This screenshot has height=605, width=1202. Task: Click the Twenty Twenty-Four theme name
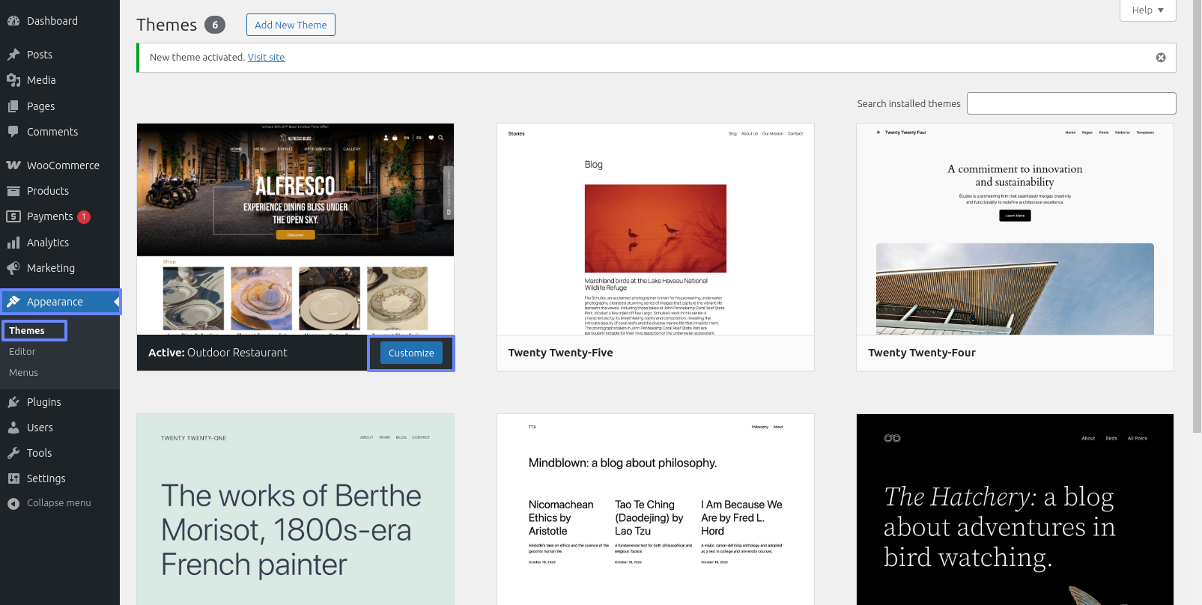point(922,353)
